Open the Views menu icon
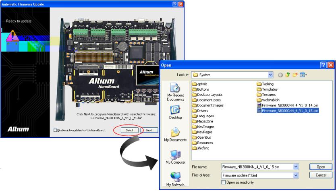 303,75
